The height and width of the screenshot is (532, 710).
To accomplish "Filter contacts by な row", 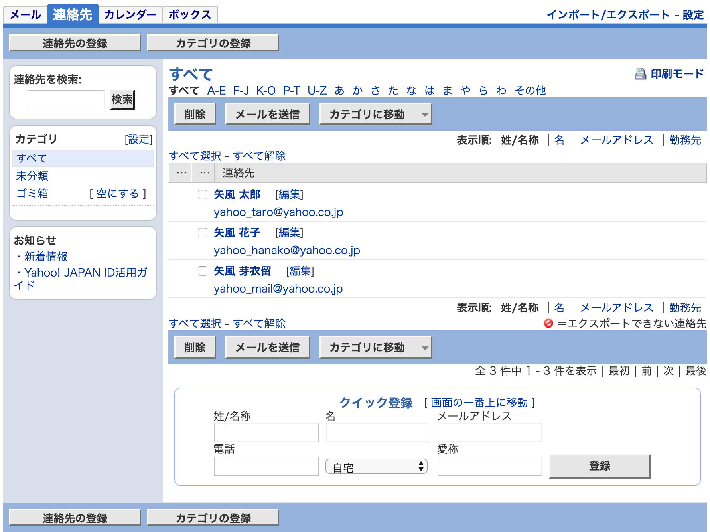I will click(x=411, y=91).
